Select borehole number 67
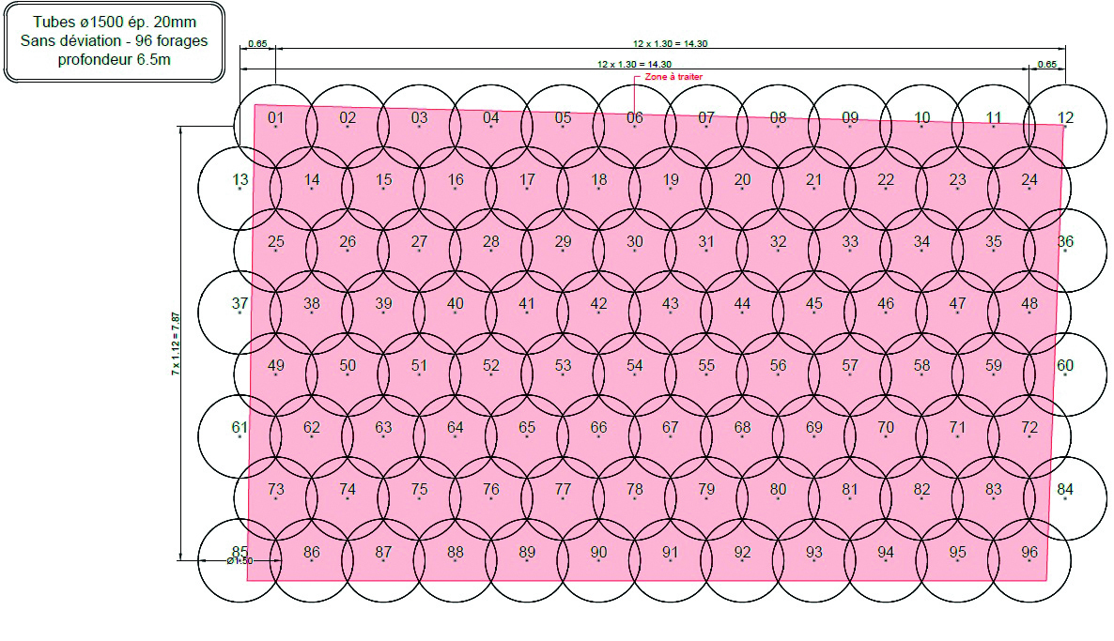The width and height of the screenshot is (1114, 641). 671,427
